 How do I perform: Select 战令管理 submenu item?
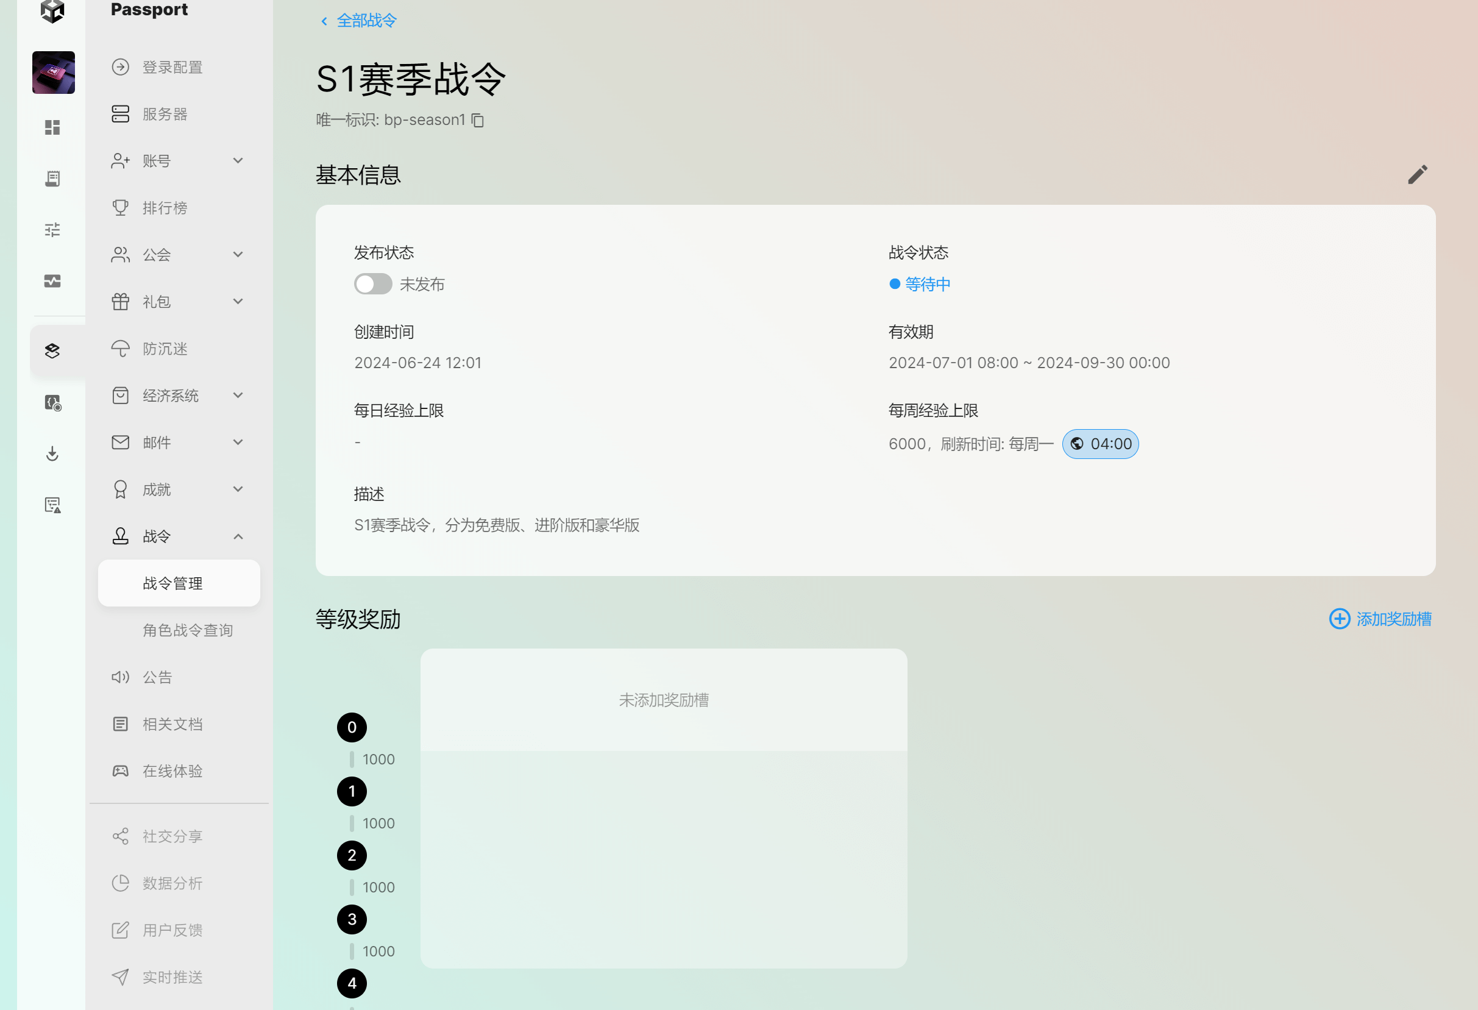(173, 583)
